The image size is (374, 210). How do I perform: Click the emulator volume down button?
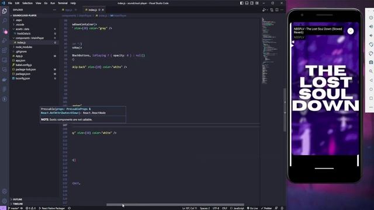[x=370, y=36]
